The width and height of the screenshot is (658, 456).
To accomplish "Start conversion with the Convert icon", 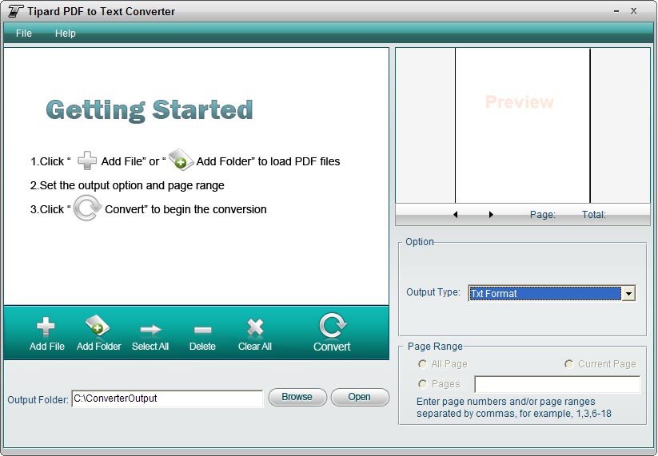I will (333, 326).
